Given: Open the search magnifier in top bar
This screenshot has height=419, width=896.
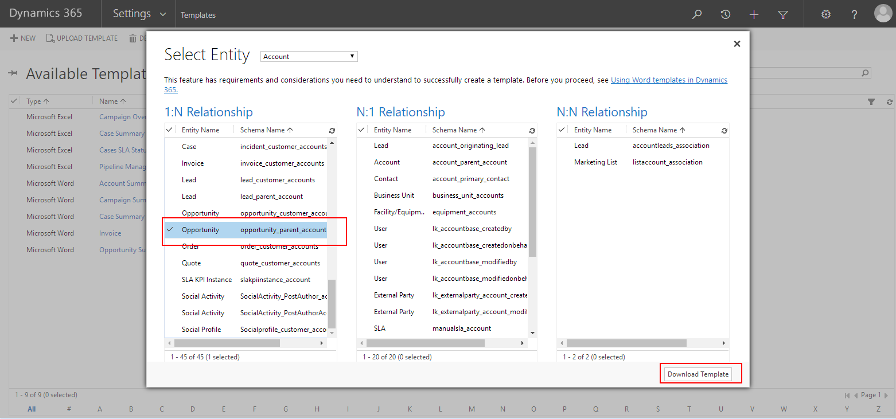Looking at the screenshot, I should (697, 14).
